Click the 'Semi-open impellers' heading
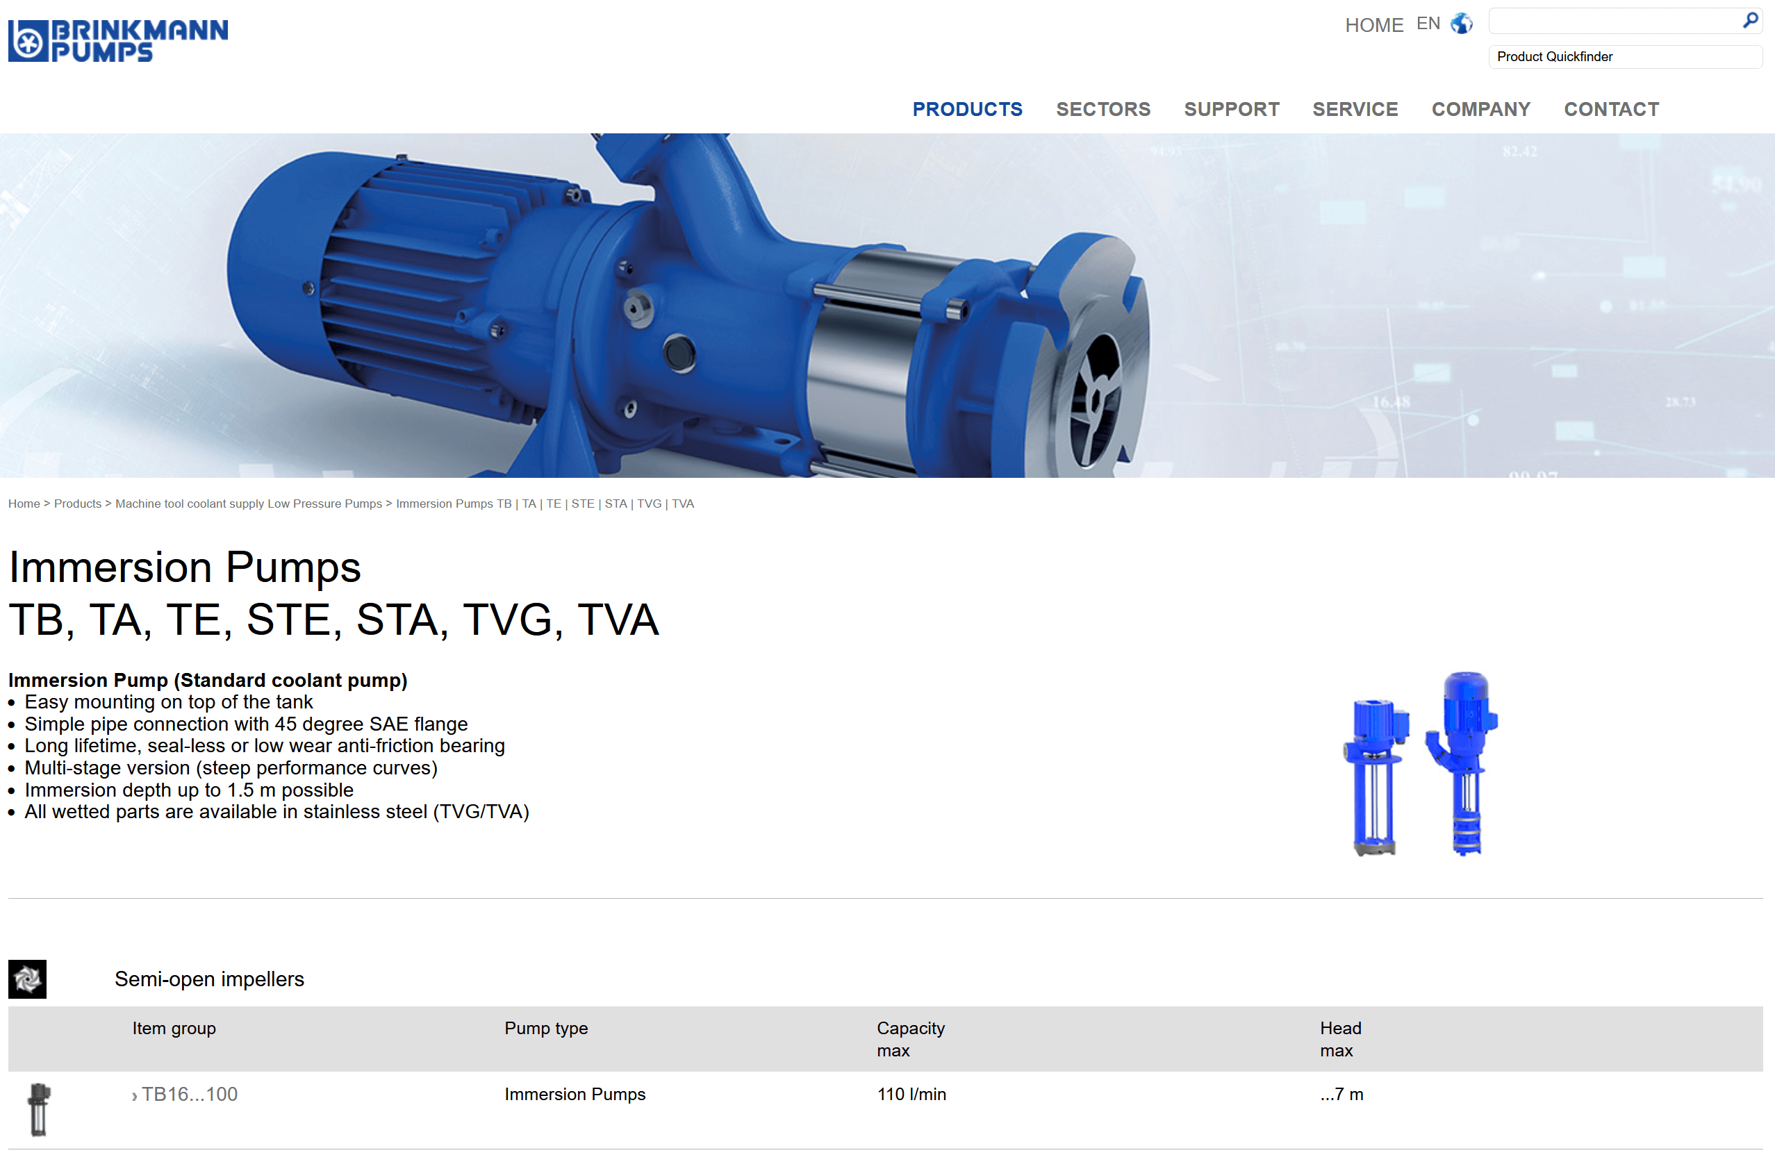Screen dimensions: 1775x1155 [x=209, y=979]
